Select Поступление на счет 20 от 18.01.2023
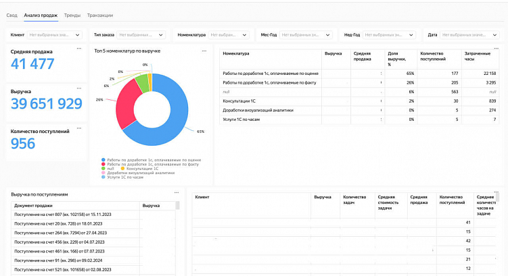 pos(93,223)
